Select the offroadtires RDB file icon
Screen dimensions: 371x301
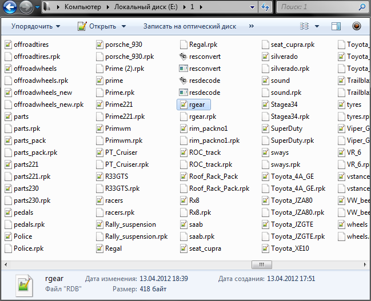[x=8, y=45]
